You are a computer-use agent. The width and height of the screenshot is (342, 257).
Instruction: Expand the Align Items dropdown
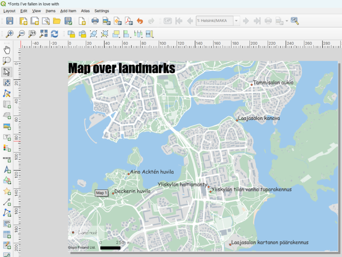127,33
